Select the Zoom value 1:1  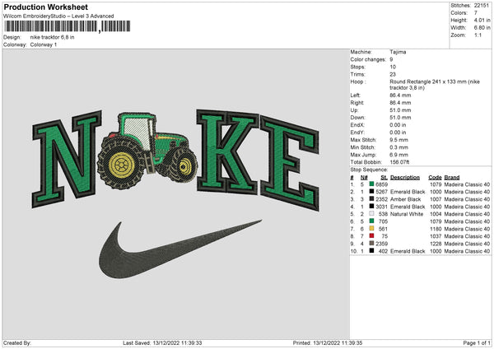(478, 35)
